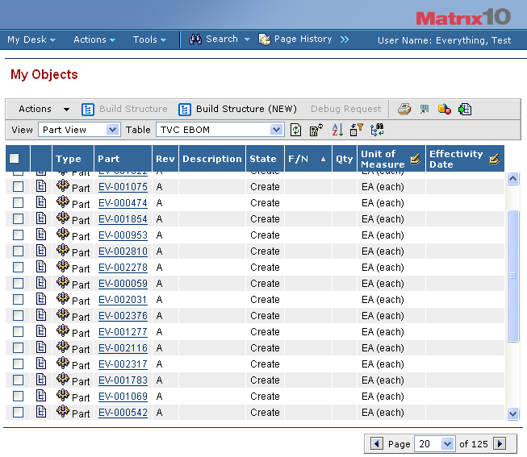
Task: Open the Tools menu
Action: coord(149,39)
